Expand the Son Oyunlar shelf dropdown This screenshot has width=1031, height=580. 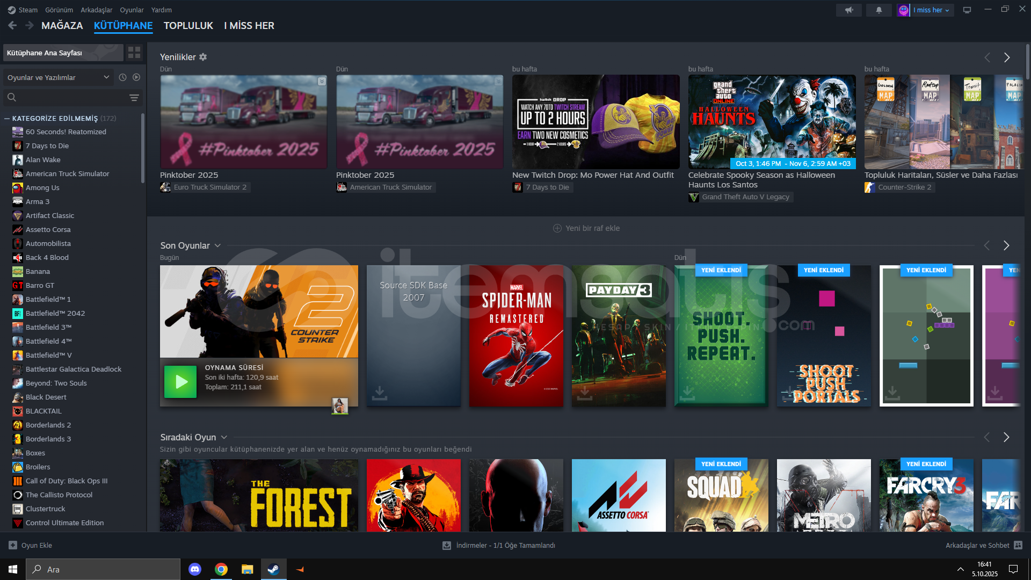pyautogui.click(x=217, y=245)
